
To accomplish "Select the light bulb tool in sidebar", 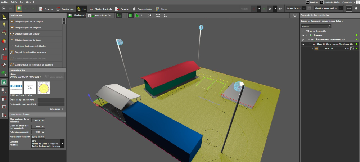I will click(4, 24).
